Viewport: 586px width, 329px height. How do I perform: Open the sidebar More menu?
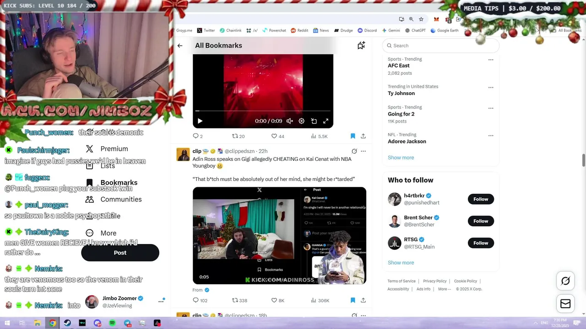pyautogui.click(x=101, y=233)
